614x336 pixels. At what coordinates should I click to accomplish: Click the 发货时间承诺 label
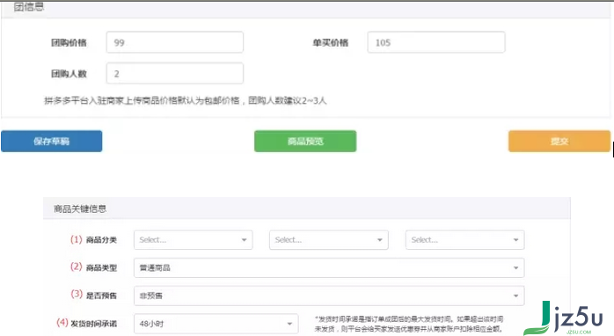[x=93, y=324]
